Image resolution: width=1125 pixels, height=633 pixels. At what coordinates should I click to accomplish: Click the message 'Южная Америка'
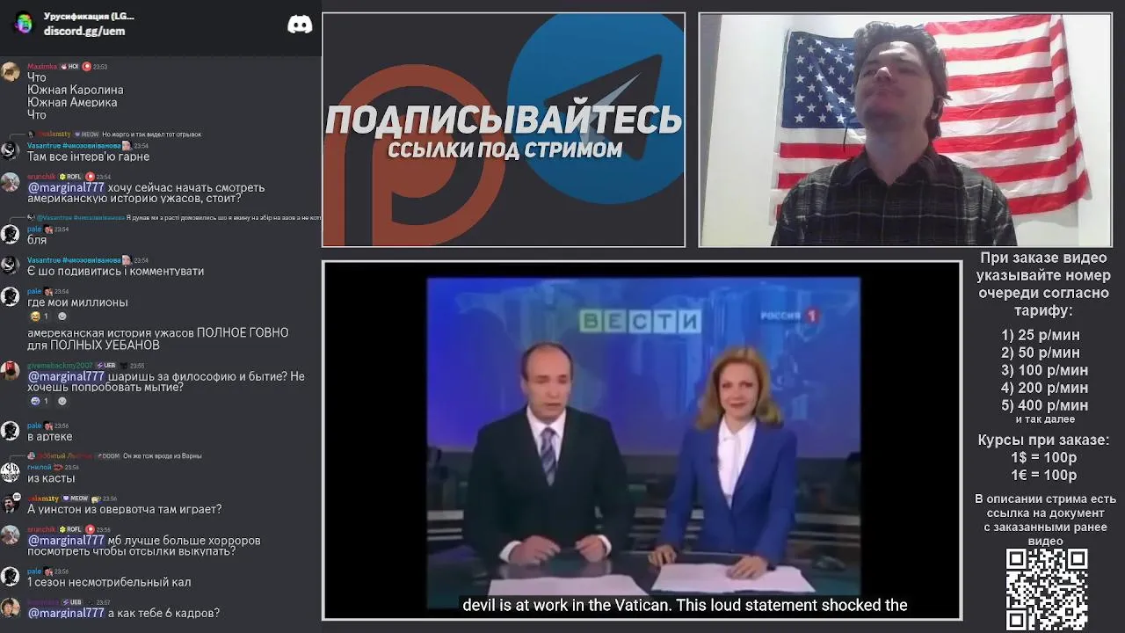point(72,102)
